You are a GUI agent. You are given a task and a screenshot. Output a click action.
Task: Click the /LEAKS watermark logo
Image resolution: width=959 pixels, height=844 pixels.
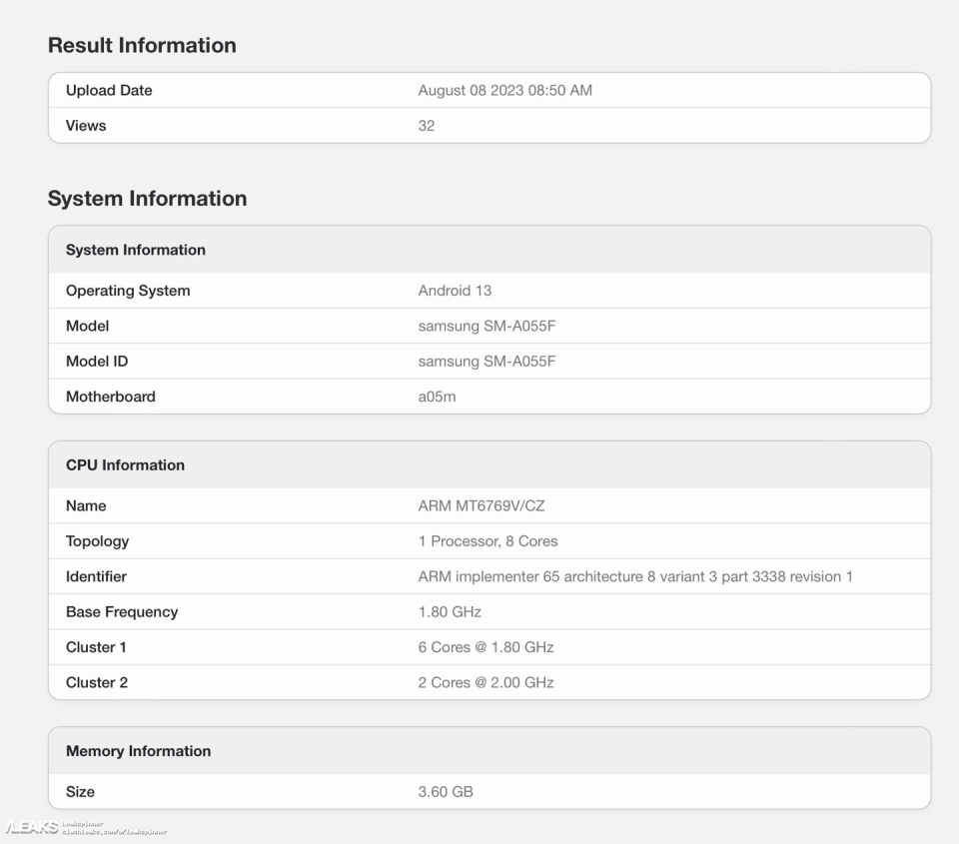click(32, 828)
